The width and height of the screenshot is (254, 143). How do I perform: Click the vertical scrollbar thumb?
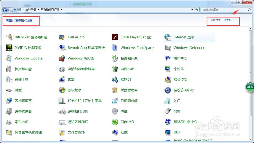tap(251, 73)
